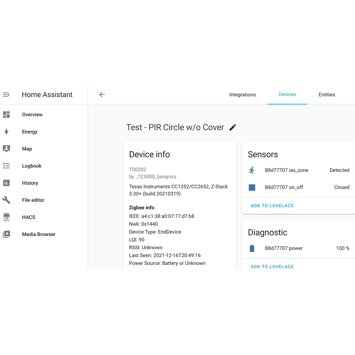Click the battery icon in Diagnostic

click(x=252, y=248)
